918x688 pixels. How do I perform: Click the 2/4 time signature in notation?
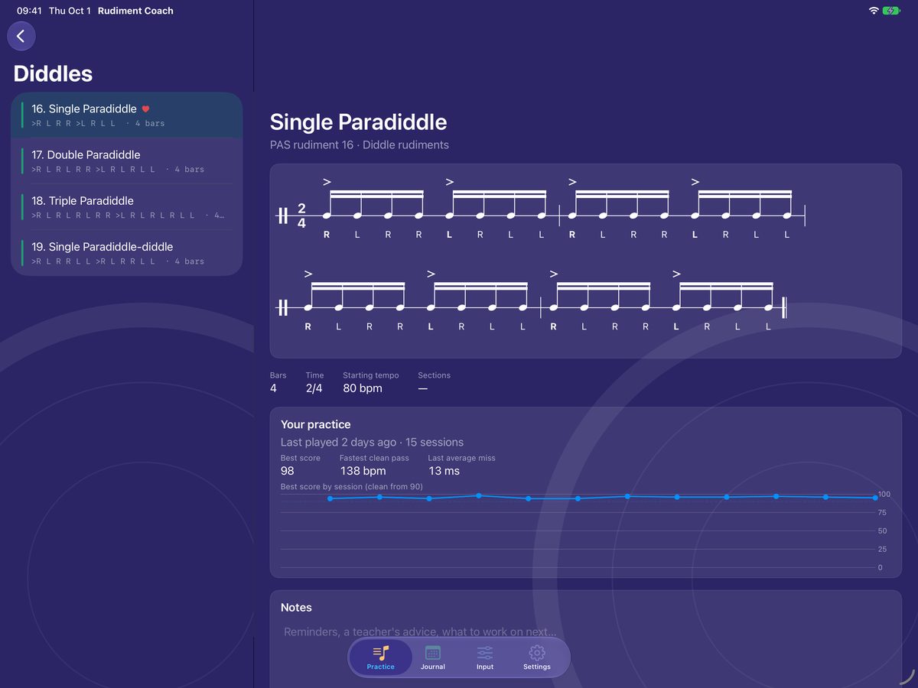point(301,216)
